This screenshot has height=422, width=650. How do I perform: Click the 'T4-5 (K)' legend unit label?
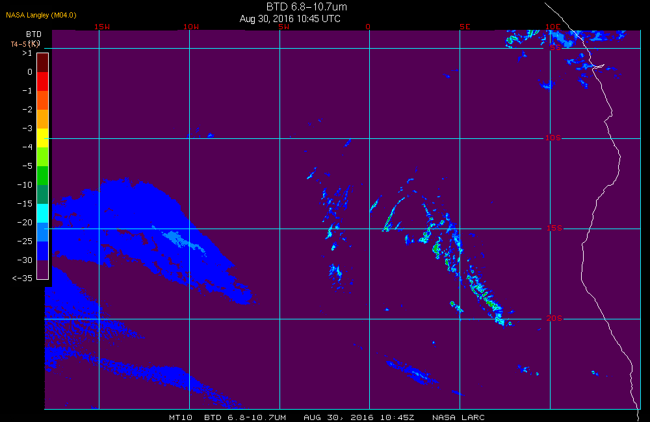point(25,43)
